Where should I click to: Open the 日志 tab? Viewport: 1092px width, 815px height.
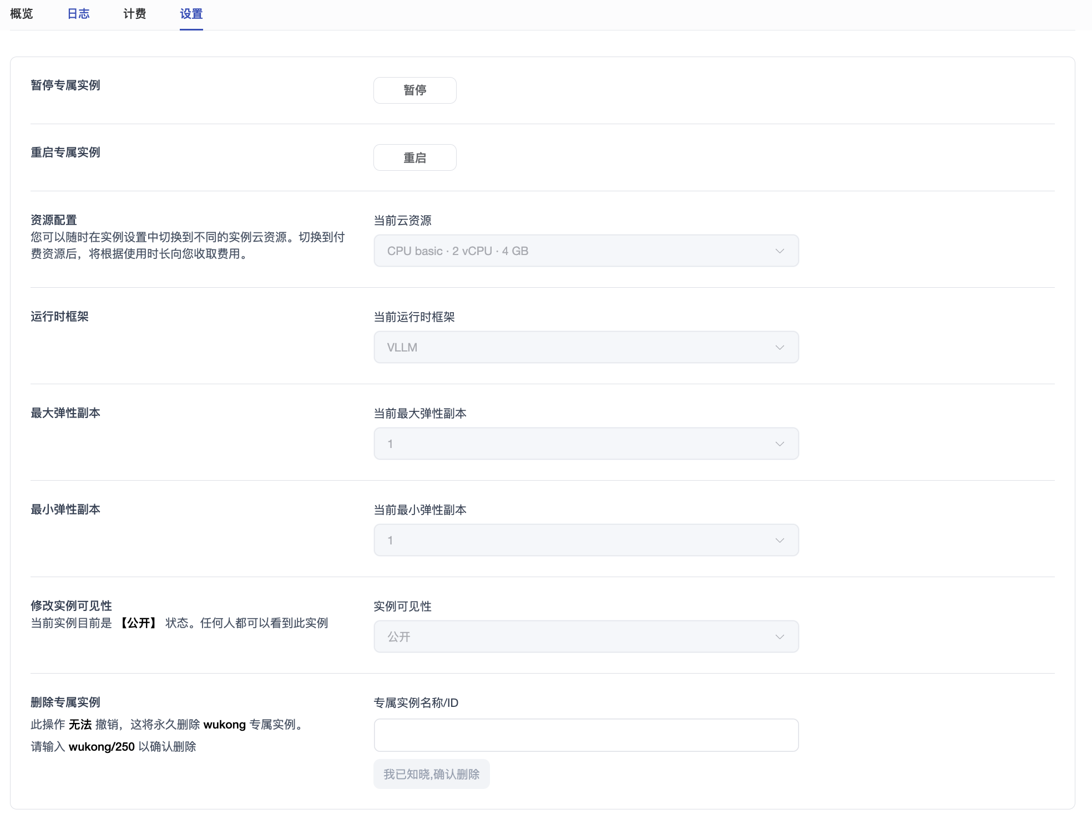click(x=78, y=14)
